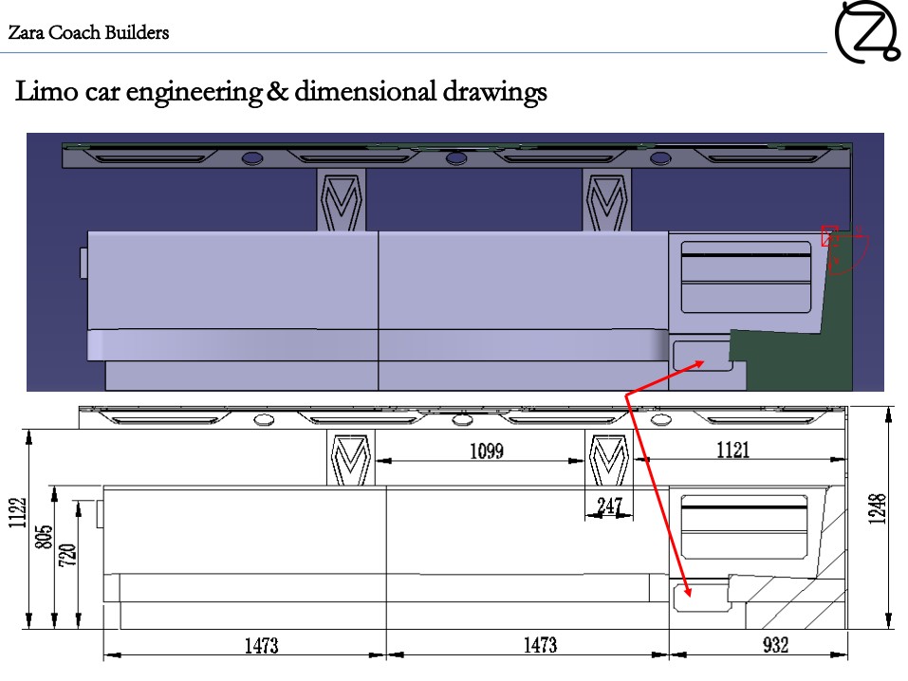Click the circular Z logo
The width and height of the screenshot is (908, 681).
pyautogui.click(x=868, y=31)
